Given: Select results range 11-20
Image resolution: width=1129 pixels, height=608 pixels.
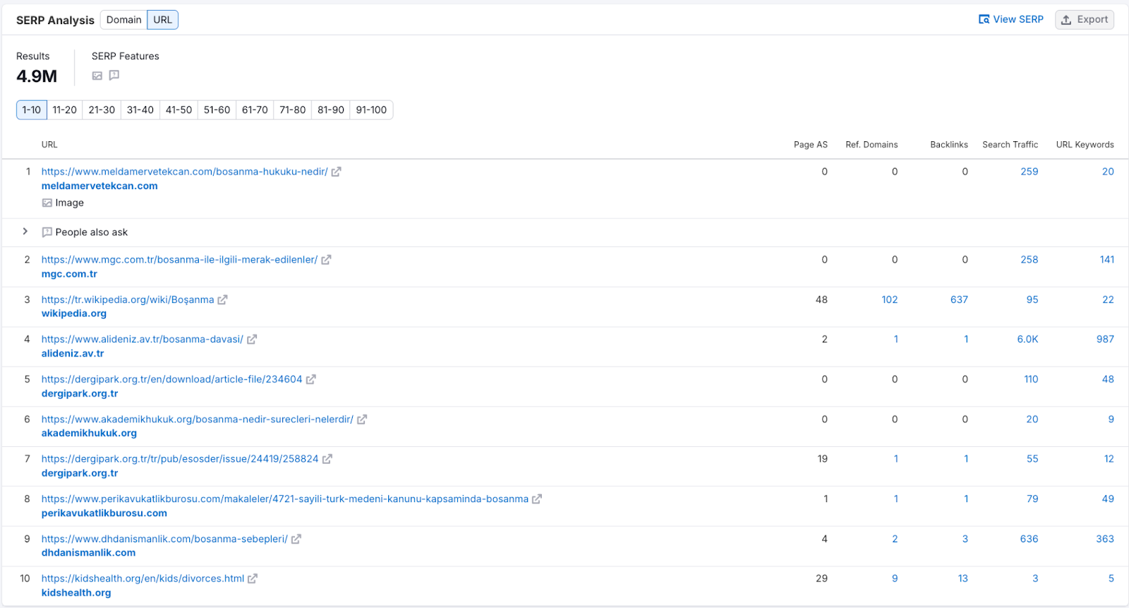Looking at the screenshot, I should [65, 110].
